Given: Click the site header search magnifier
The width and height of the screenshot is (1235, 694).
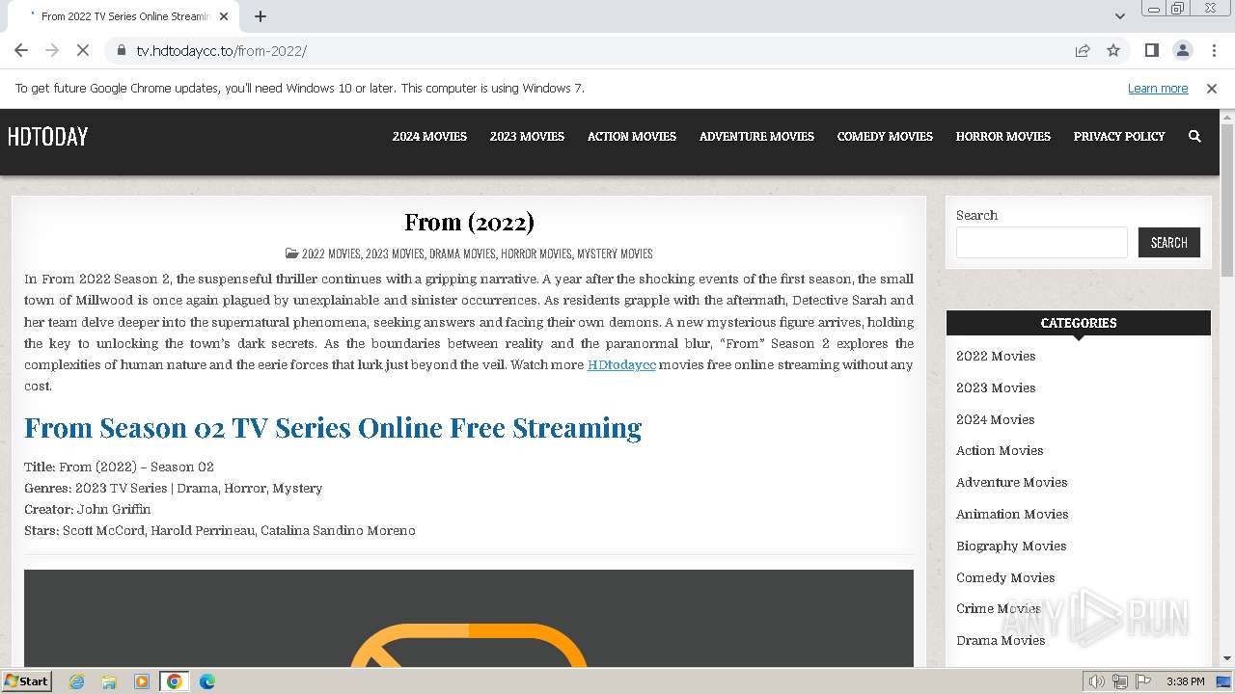Looking at the screenshot, I should pos(1194,136).
